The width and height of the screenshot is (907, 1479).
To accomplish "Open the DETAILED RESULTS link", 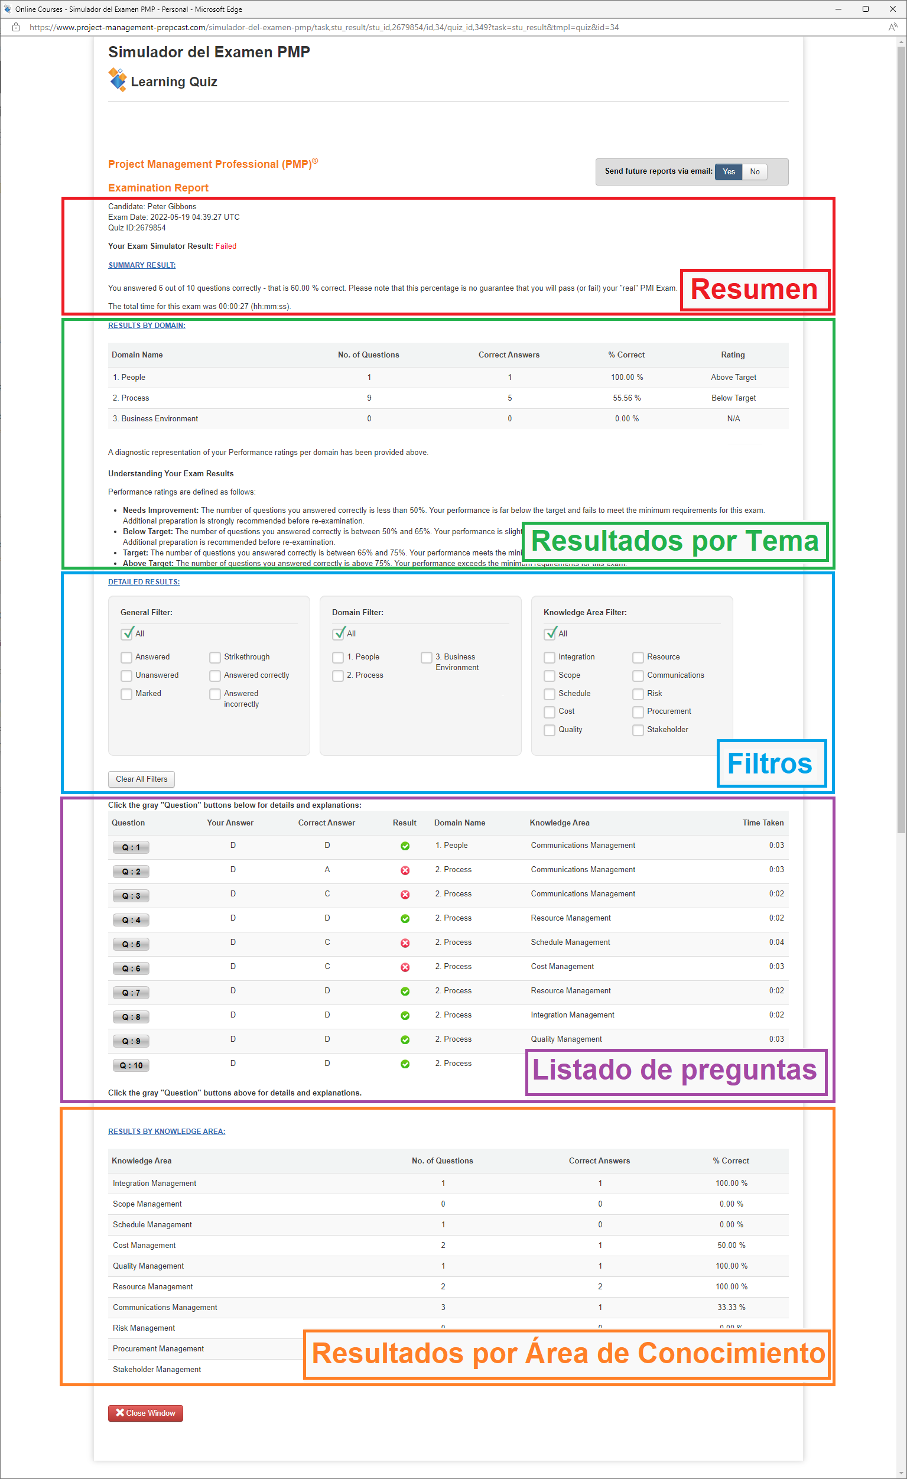I will [x=144, y=581].
